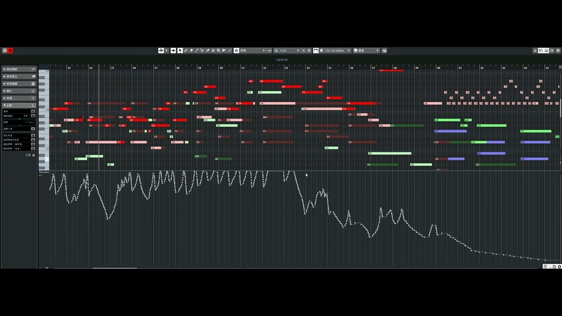Screen dimensions: 562x316
Task: Click the snapshot camera icon at top right
Action: click(x=552, y=50)
